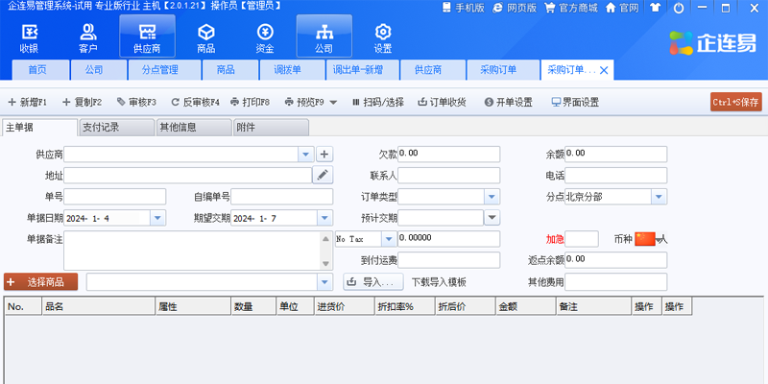Screen dimensions: 768x384
Task: Click the 其他费用 input field
Action: (x=616, y=281)
